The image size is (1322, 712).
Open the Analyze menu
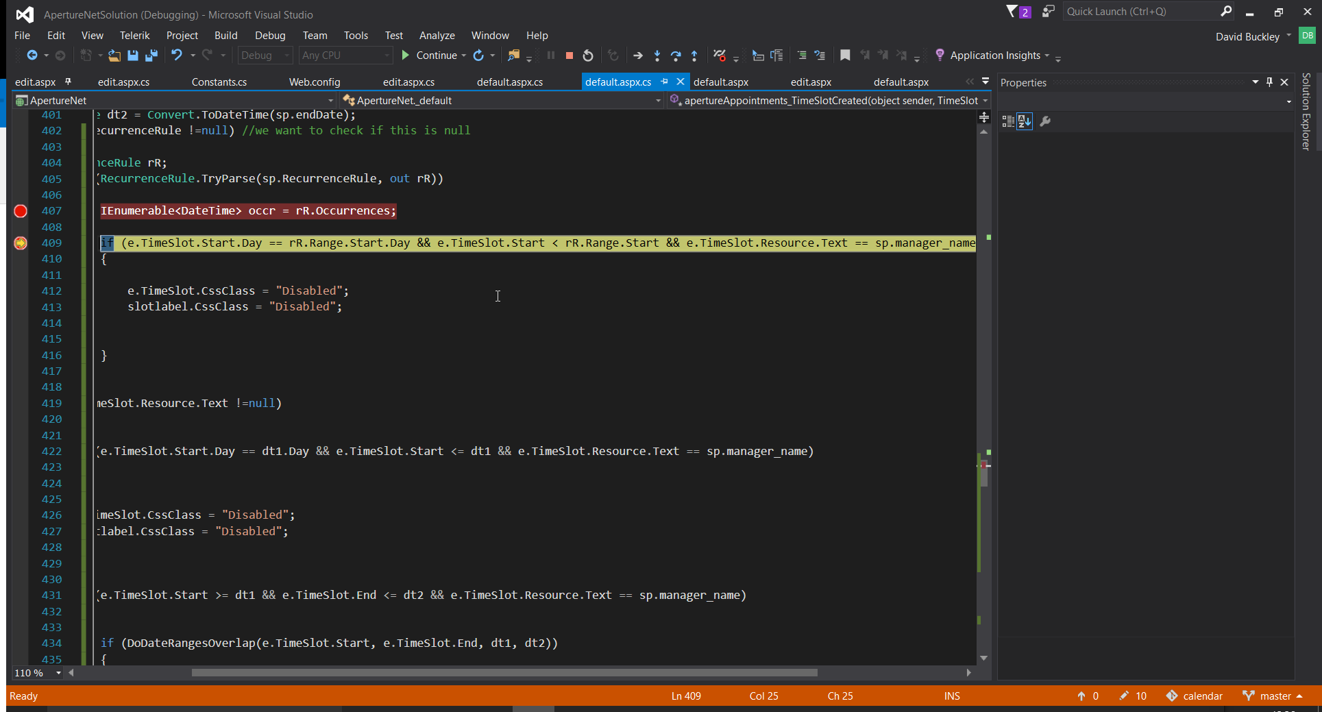point(437,36)
